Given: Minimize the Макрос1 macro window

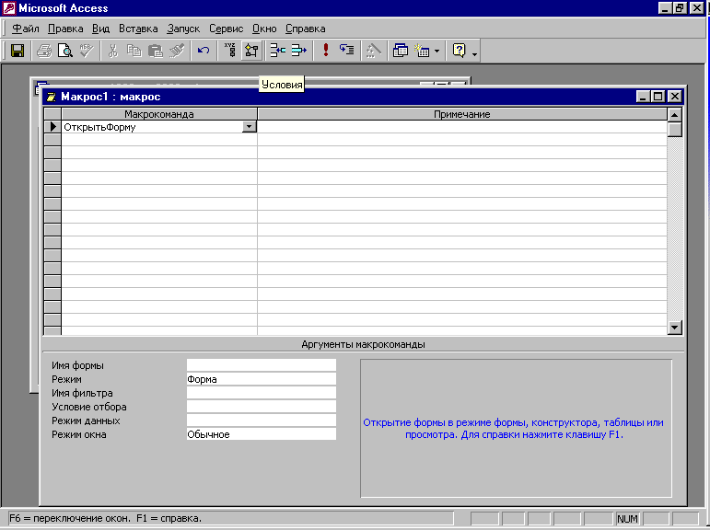Looking at the screenshot, I should 643,97.
